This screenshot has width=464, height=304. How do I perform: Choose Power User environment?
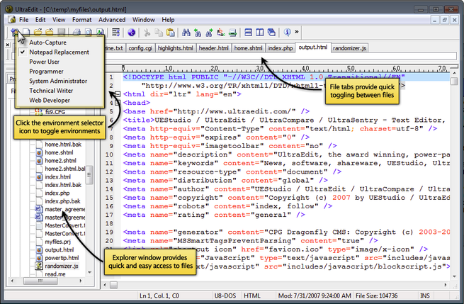tap(60, 62)
